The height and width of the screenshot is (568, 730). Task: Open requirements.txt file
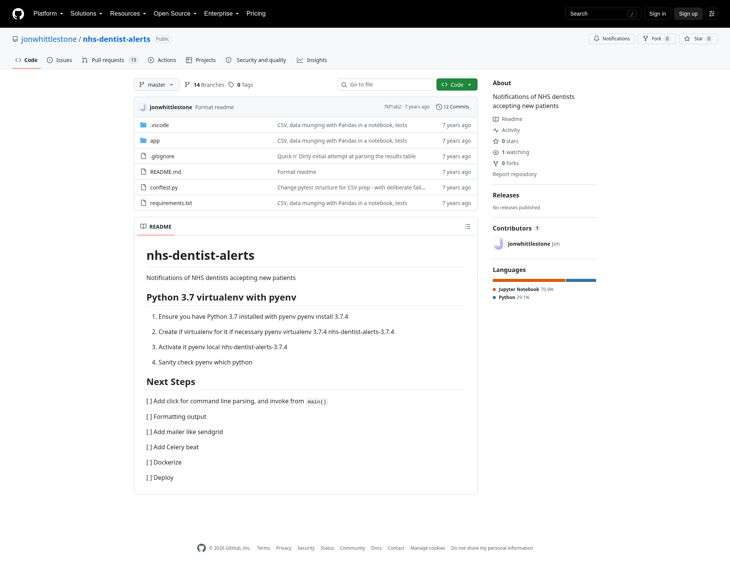point(171,203)
